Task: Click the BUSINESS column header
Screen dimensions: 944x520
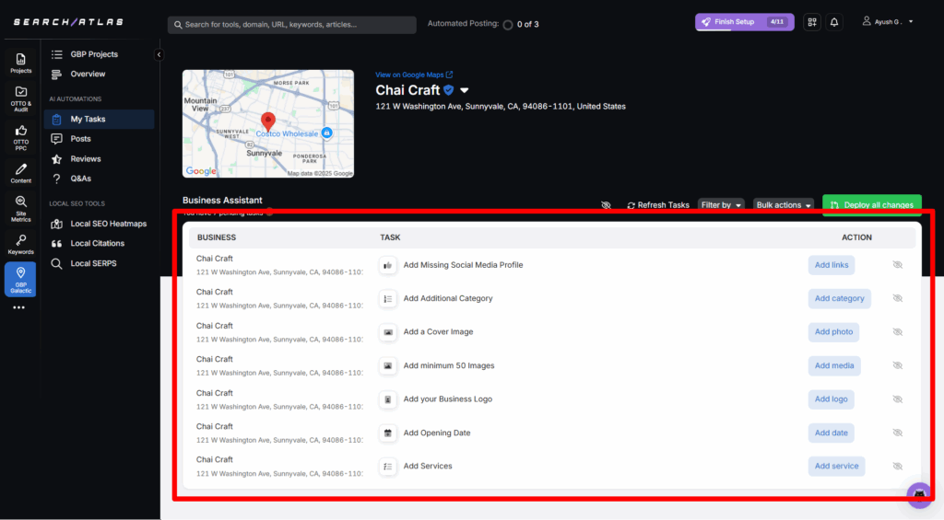Action: point(216,237)
